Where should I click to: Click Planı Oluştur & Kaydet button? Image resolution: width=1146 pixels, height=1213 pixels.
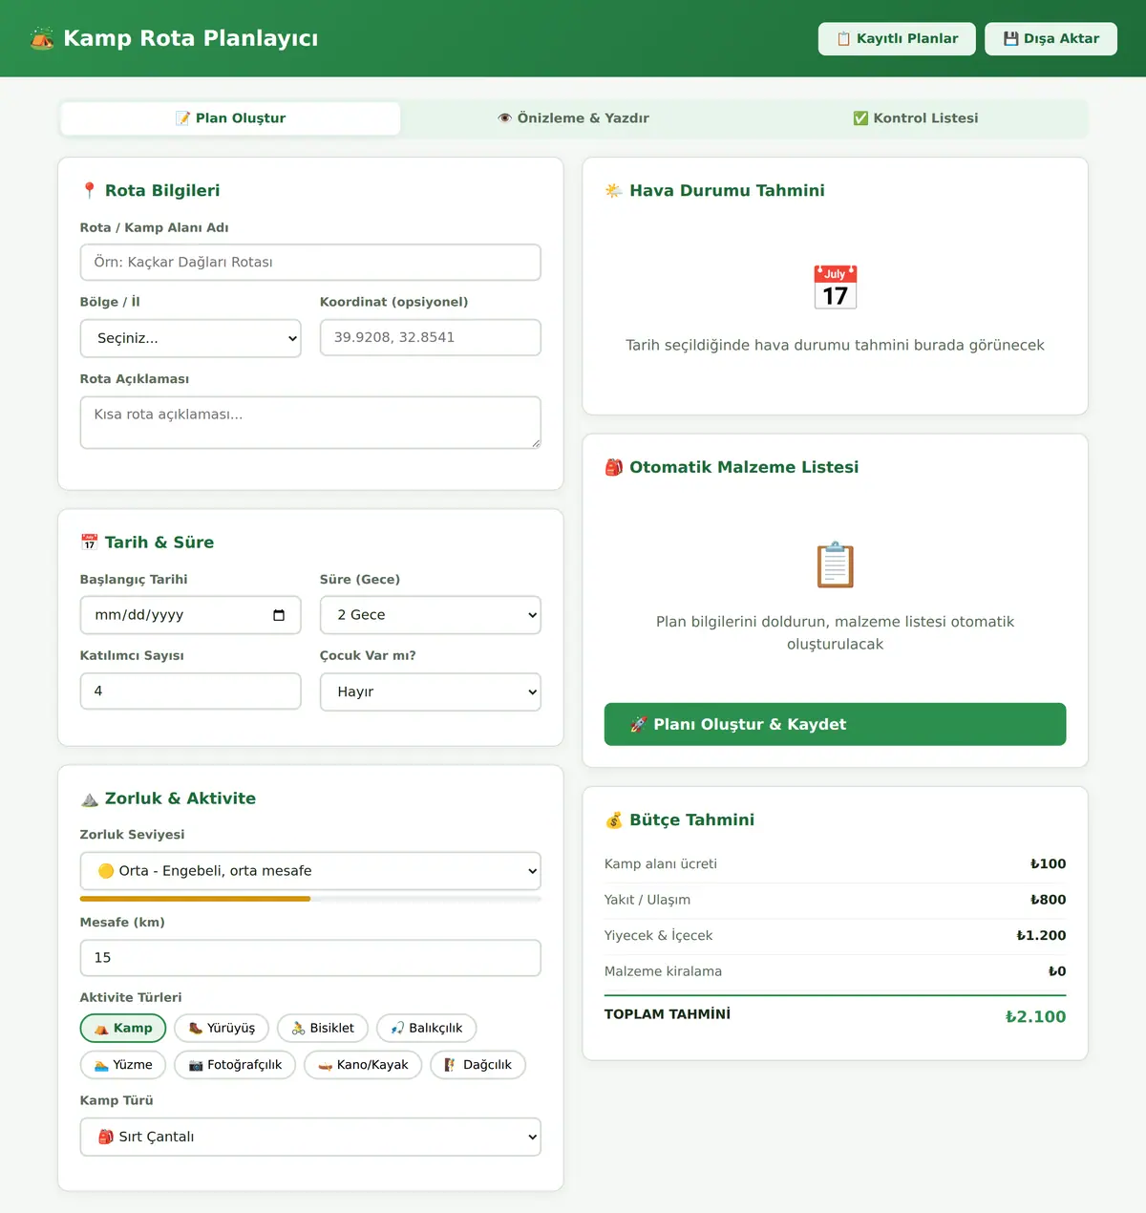tap(836, 724)
